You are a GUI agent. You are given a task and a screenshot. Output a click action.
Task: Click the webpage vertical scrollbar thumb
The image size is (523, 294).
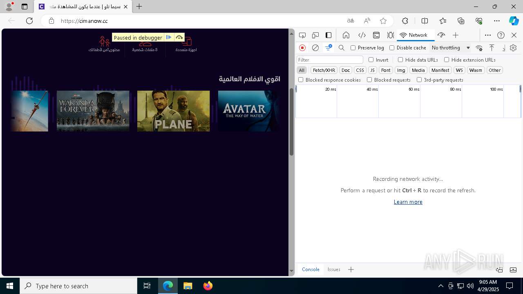[x=292, y=122]
